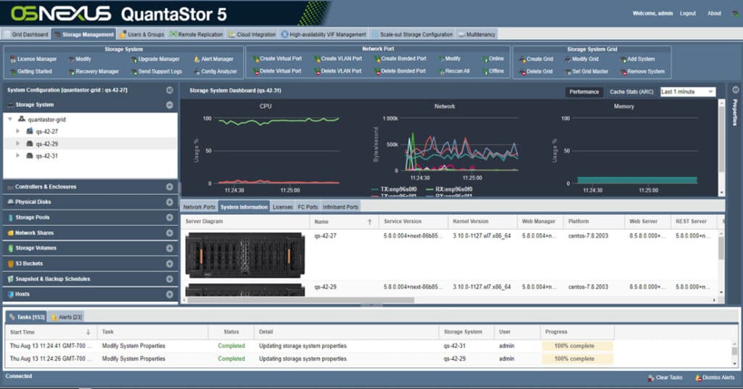Click Set Grid Master
The width and height of the screenshot is (743, 389).
pos(586,72)
